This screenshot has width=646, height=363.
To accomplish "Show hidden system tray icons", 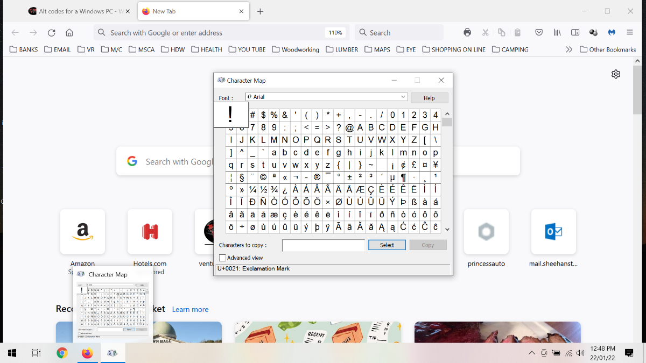I will tap(531, 353).
